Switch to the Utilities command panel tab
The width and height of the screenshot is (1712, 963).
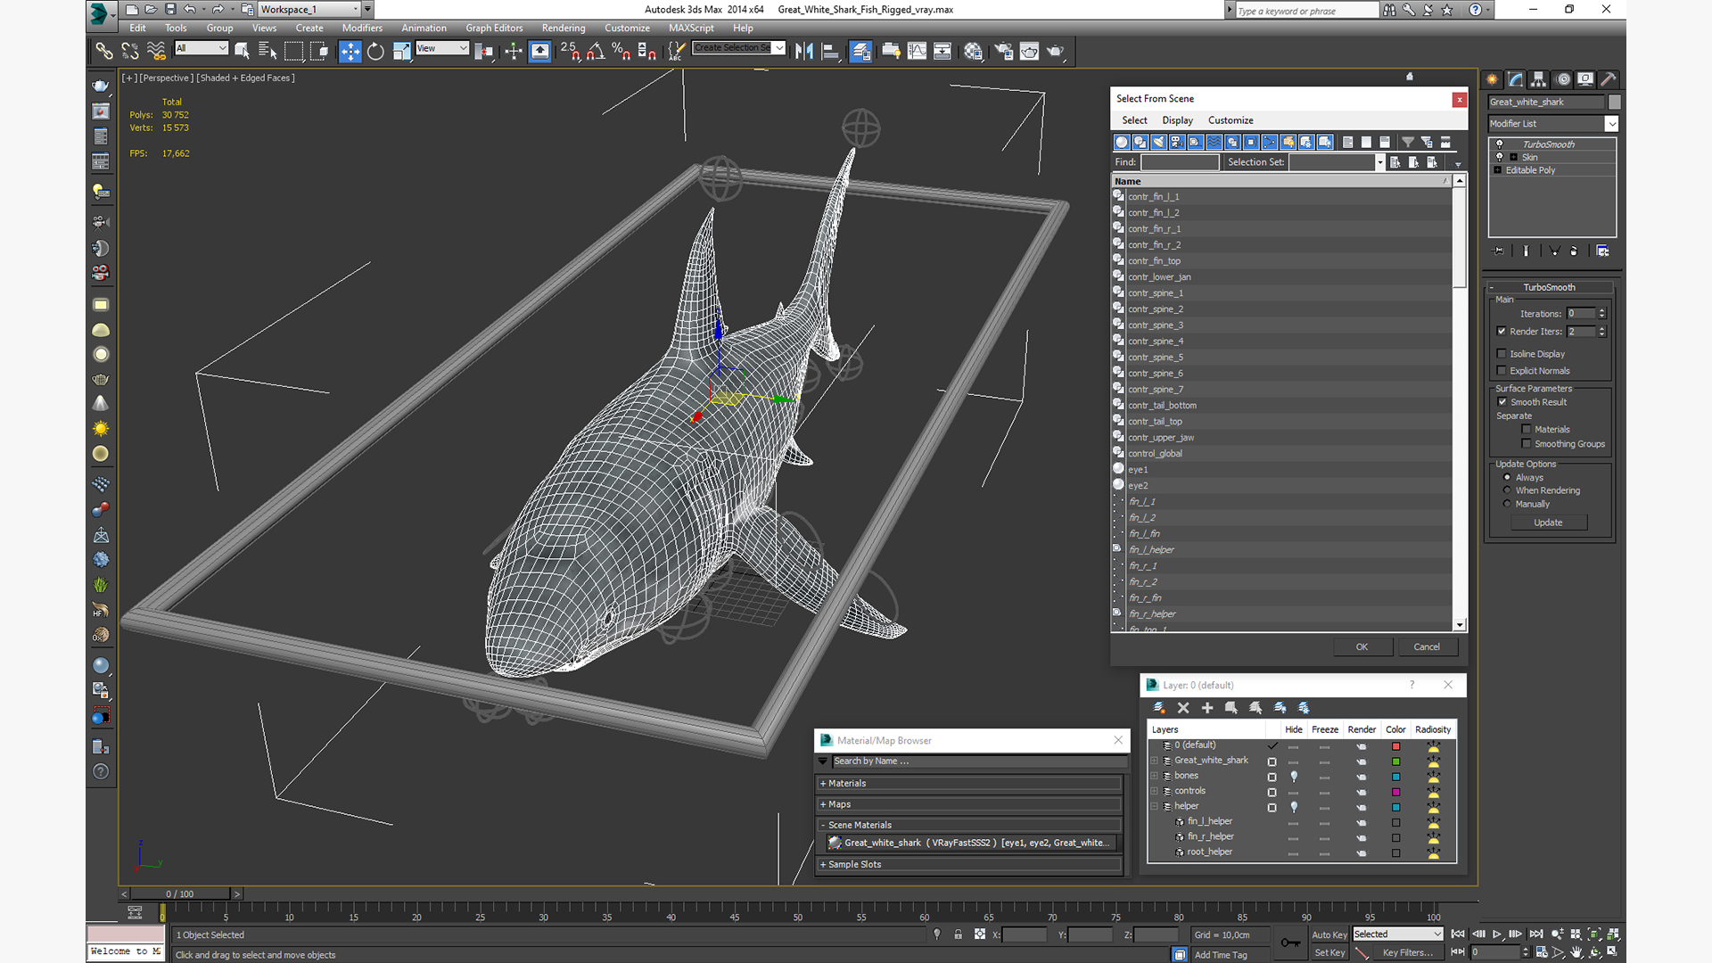pos(1609,79)
